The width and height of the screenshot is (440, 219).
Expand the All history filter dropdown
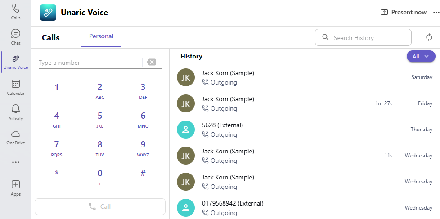click(x=421, y=56)
